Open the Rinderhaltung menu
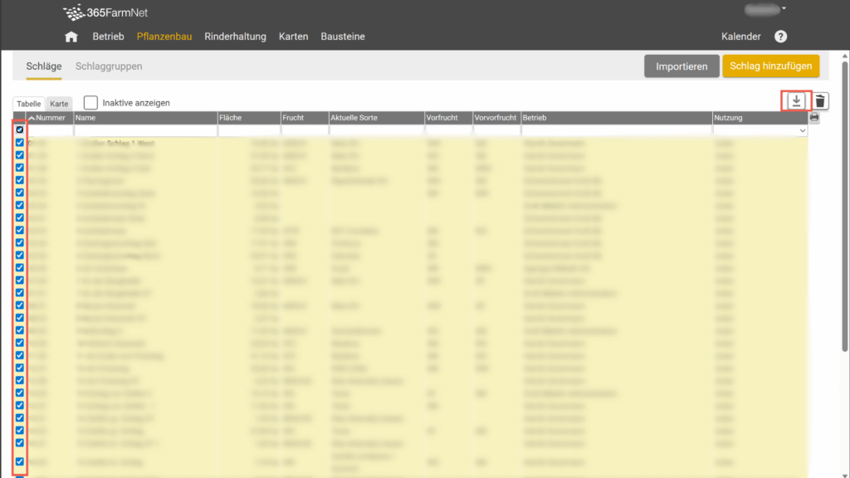The height and width of the screenshot is (478, 850). click(x=235, y=37)
